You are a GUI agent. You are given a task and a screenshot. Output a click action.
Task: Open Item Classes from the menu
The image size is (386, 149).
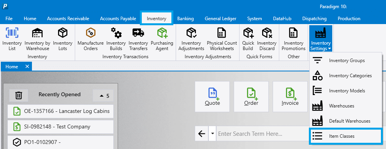point(345,136)
